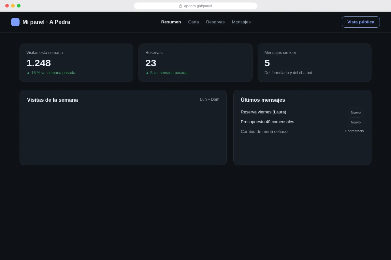The width and height of the screenshot is (391, 260).
Task: Click the Contestado status label
Action: 354,131
